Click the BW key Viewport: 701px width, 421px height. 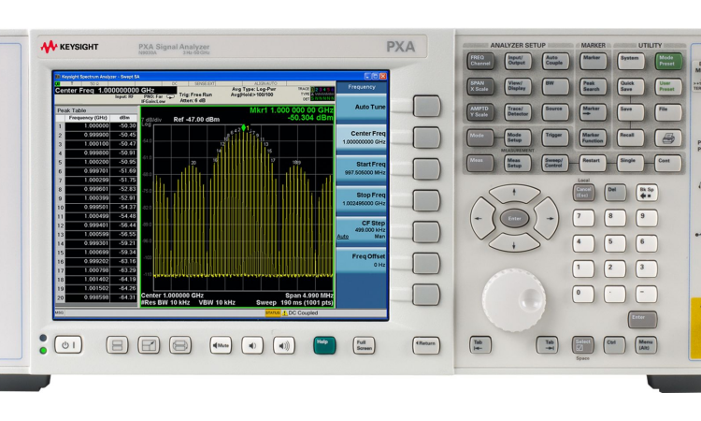point(556,86)
